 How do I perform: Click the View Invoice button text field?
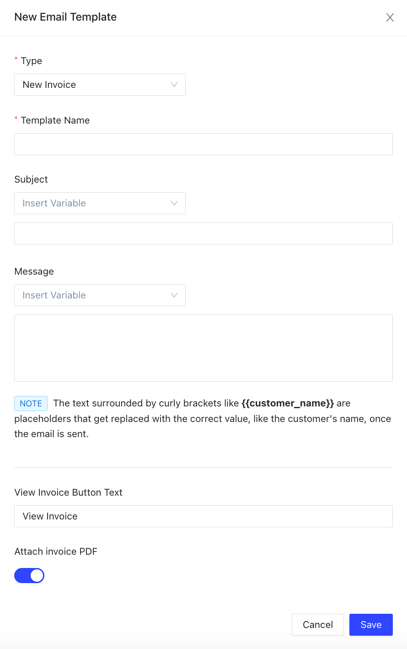[203, 516]
